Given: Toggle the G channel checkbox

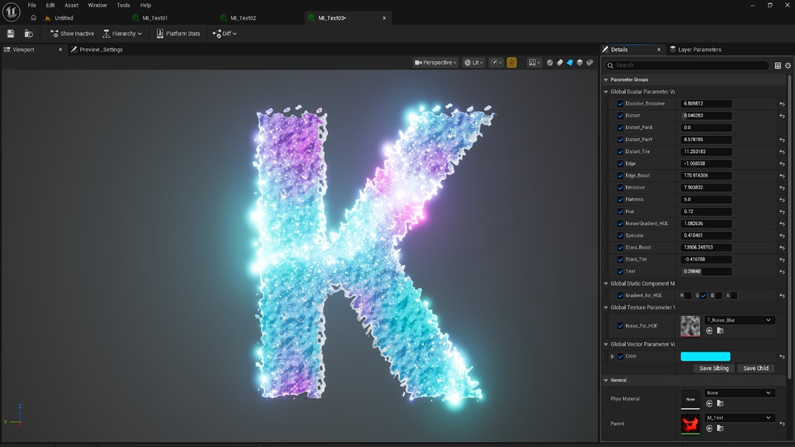Looking at the screenshot, I should pos(703,296).
